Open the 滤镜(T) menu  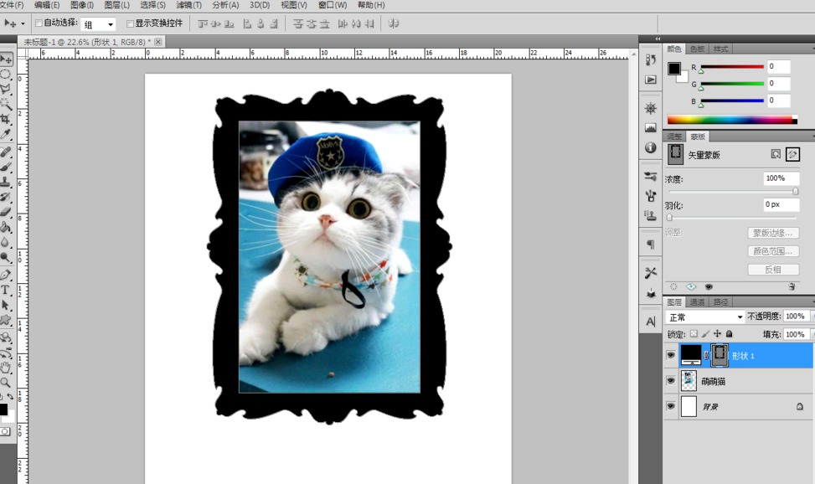(x=188, y=5)
